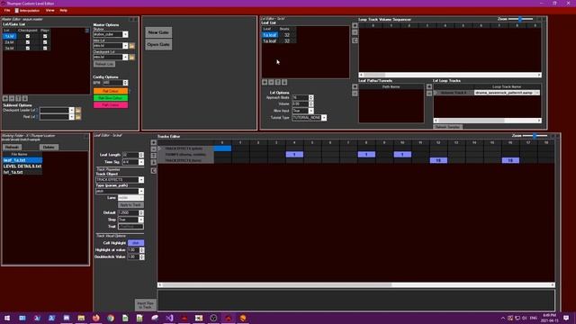Remove level with minus icon under Lvl/Gate List
Image resolution: width=576 pixels, height=324 pixels.
12,98
